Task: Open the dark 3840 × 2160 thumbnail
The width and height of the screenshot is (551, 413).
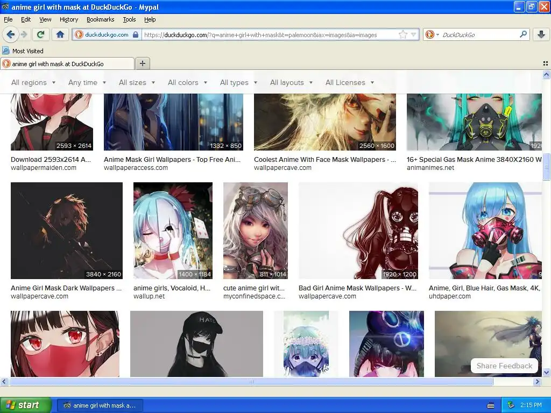Action: (x=67, y=231)
